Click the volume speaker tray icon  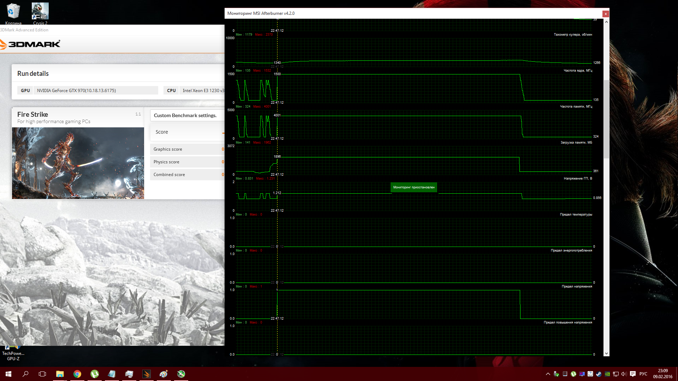(624, 374)
